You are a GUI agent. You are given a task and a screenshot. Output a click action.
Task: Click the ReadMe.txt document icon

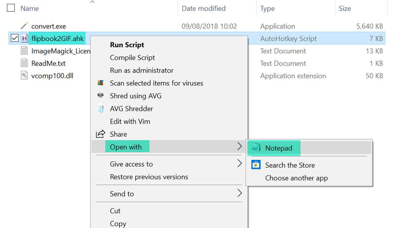click(24, 63)
